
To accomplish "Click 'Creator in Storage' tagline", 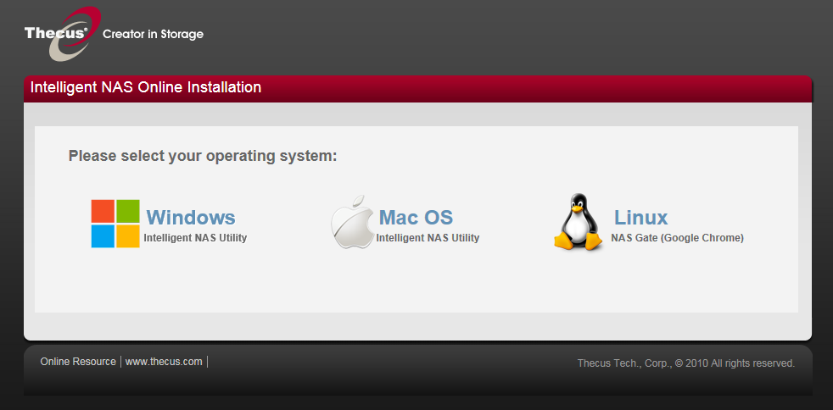I will 153,34.
